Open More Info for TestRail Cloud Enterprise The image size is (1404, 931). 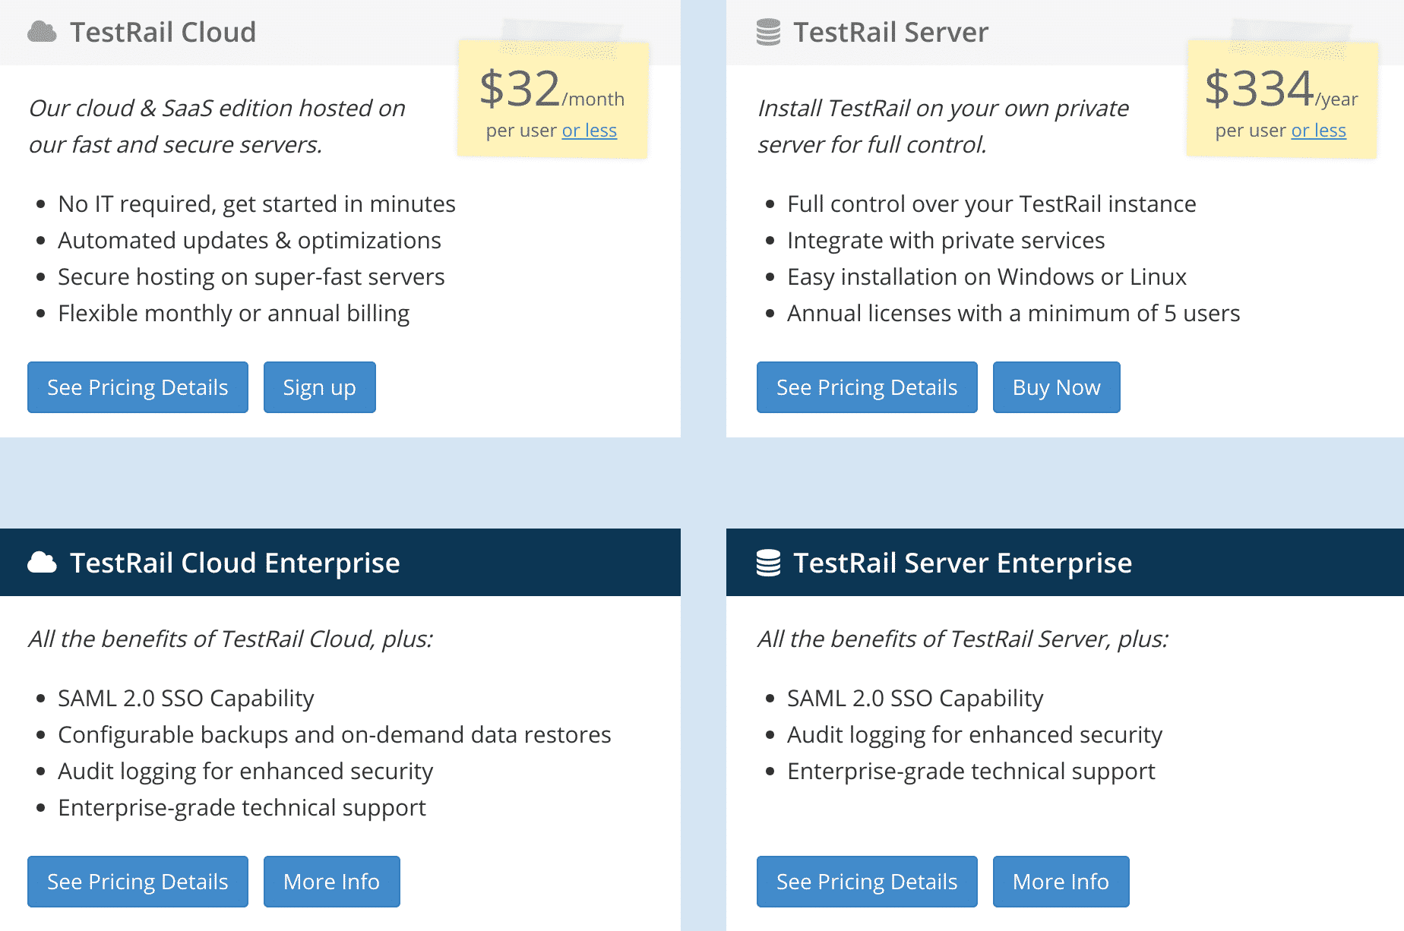tap(332, 882)
